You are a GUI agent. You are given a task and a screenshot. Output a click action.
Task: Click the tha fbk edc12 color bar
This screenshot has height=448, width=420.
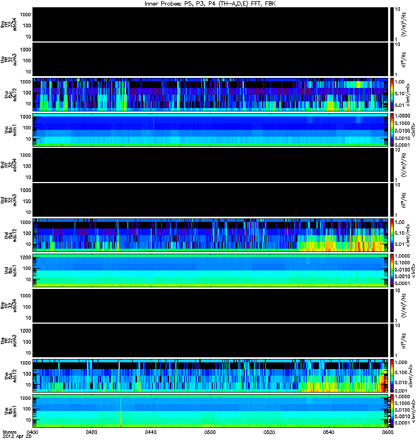pos(391,95)
